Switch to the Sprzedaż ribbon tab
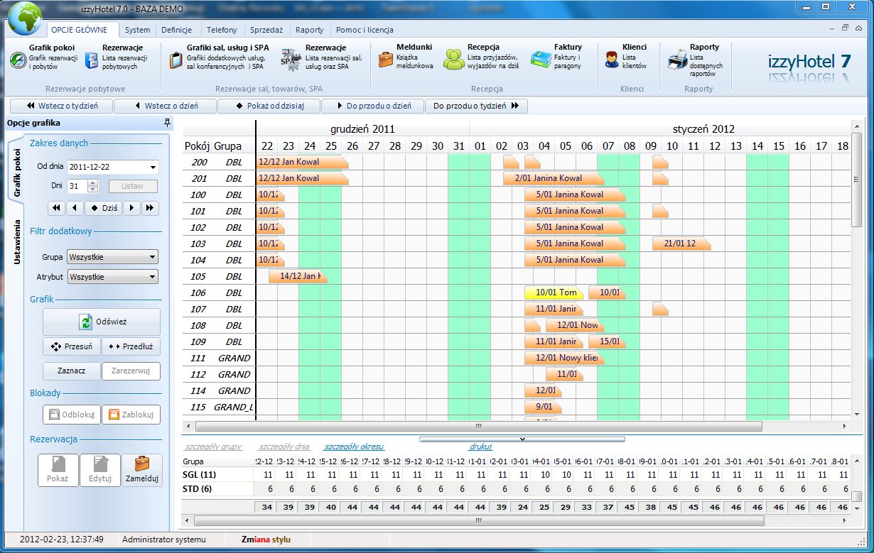The width and height of the screenshot is (874, 553). tap(266, 30)
